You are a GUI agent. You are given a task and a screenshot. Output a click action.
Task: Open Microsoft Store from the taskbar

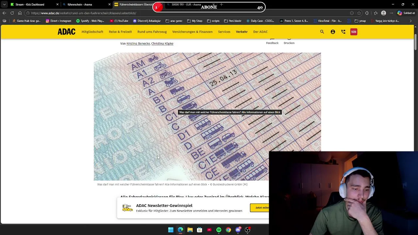[x=200, y=230]
